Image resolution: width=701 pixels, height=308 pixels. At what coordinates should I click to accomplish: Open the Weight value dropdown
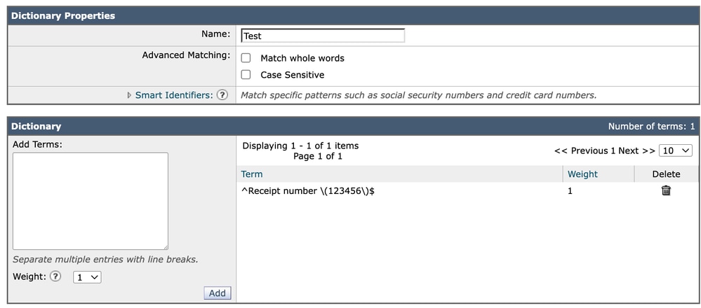(x=87, y=277)
